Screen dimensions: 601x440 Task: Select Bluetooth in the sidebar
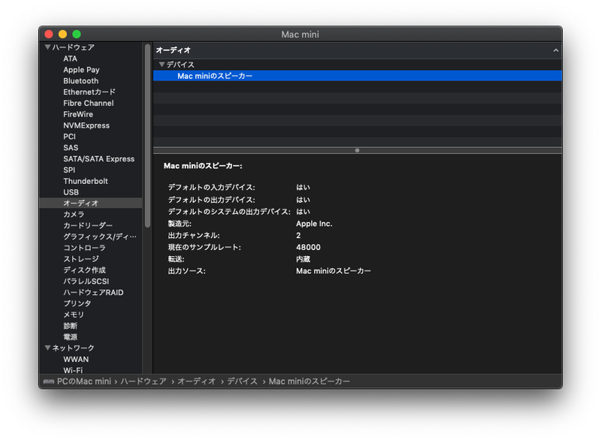(80, 81)
